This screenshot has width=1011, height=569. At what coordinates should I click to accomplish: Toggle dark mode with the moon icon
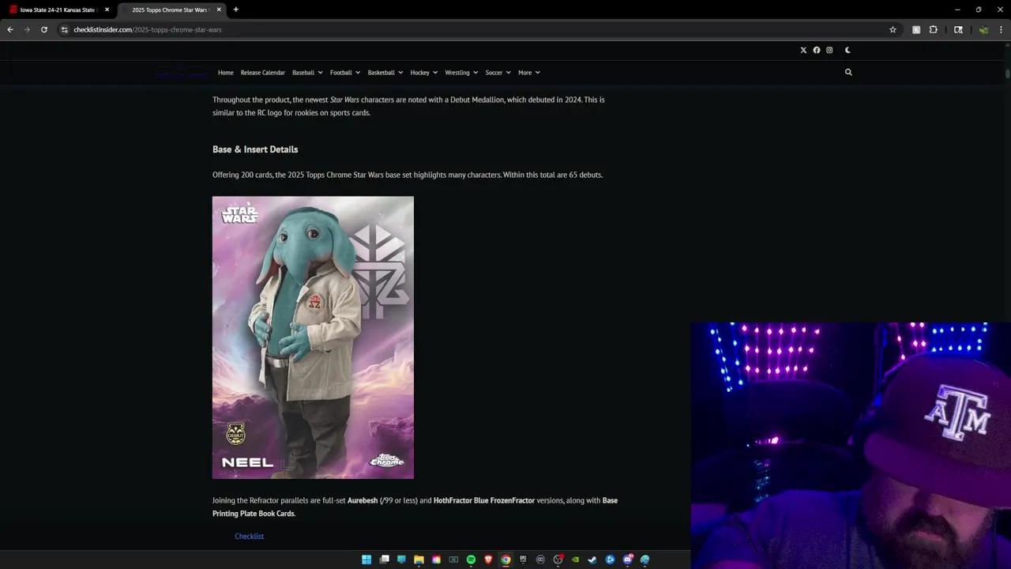tap(848, 50)
